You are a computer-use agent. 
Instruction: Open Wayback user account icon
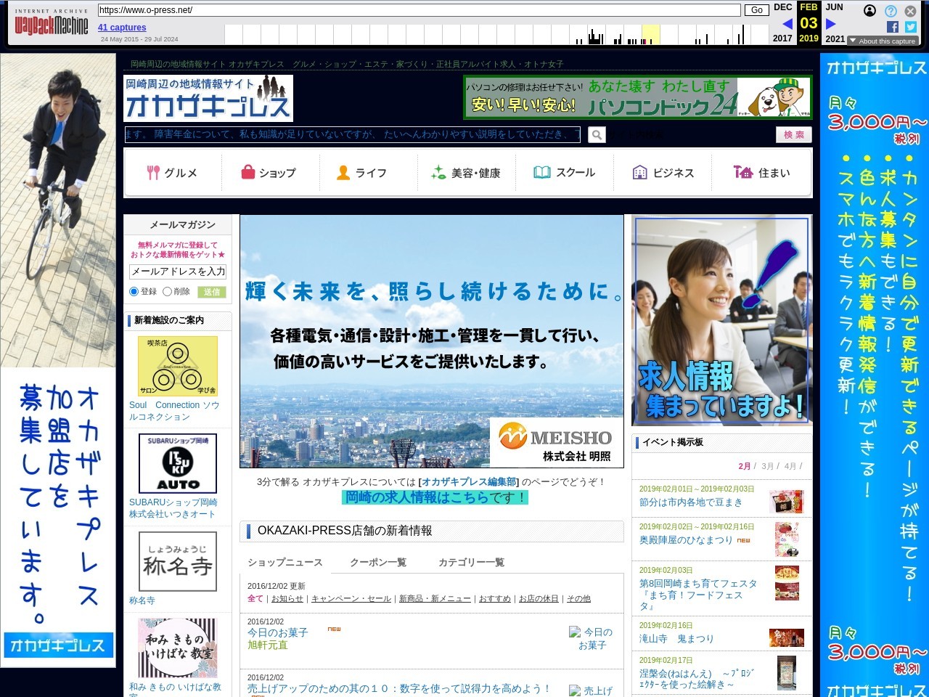coord(869,10)
